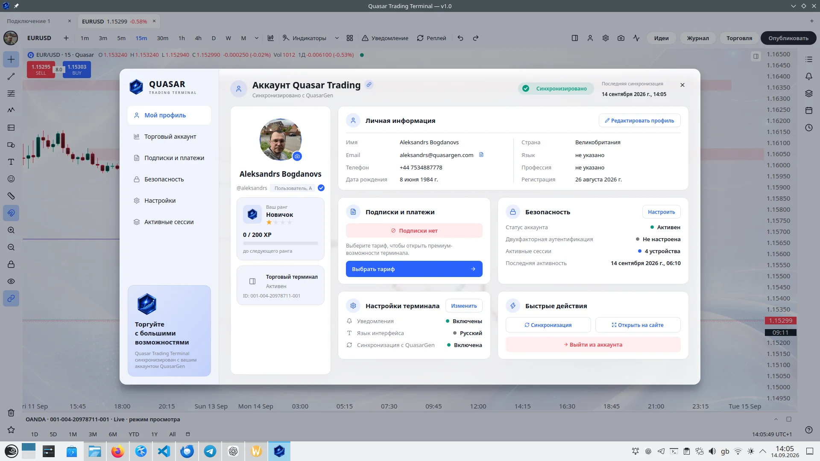820x461 pixels.
Task: Click the zoom in magnifier in sidebar
Action: [x=11, y=230]
